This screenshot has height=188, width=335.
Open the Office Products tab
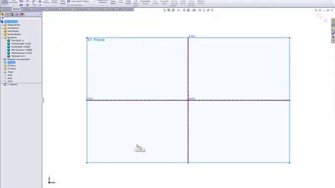pos(125,9)
